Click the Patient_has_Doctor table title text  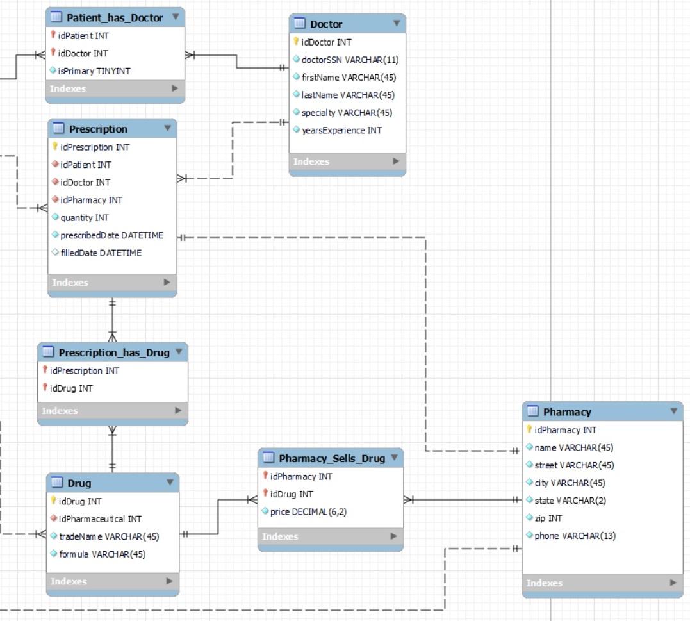click(115, 17)
